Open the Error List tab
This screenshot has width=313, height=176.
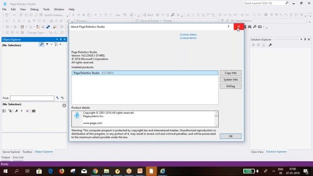click(18, 157)
